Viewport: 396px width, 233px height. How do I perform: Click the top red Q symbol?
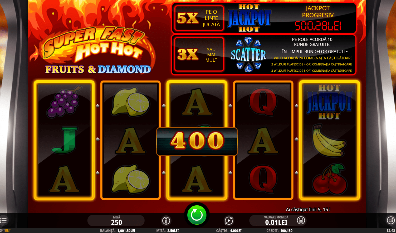(263, 102)
